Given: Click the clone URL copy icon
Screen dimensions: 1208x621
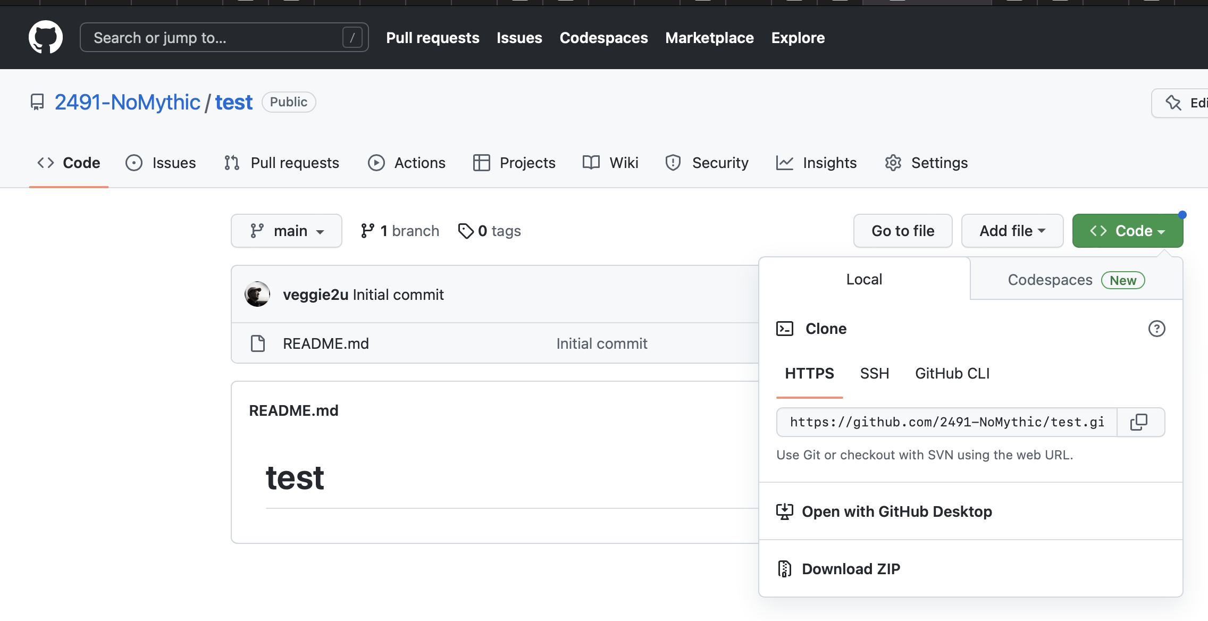Looking at the screenshot, I should (1139, 422).
